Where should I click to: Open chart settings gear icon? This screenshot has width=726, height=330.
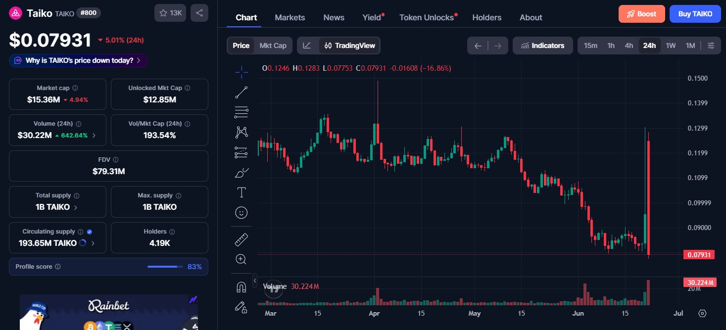coord(702,313)
